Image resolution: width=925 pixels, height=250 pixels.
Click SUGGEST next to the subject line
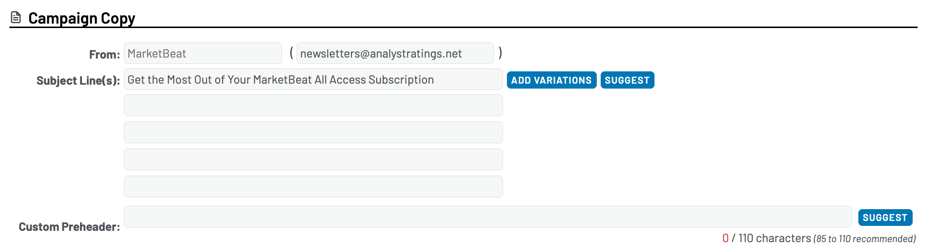pyautogui.click(x=627, y=80)
